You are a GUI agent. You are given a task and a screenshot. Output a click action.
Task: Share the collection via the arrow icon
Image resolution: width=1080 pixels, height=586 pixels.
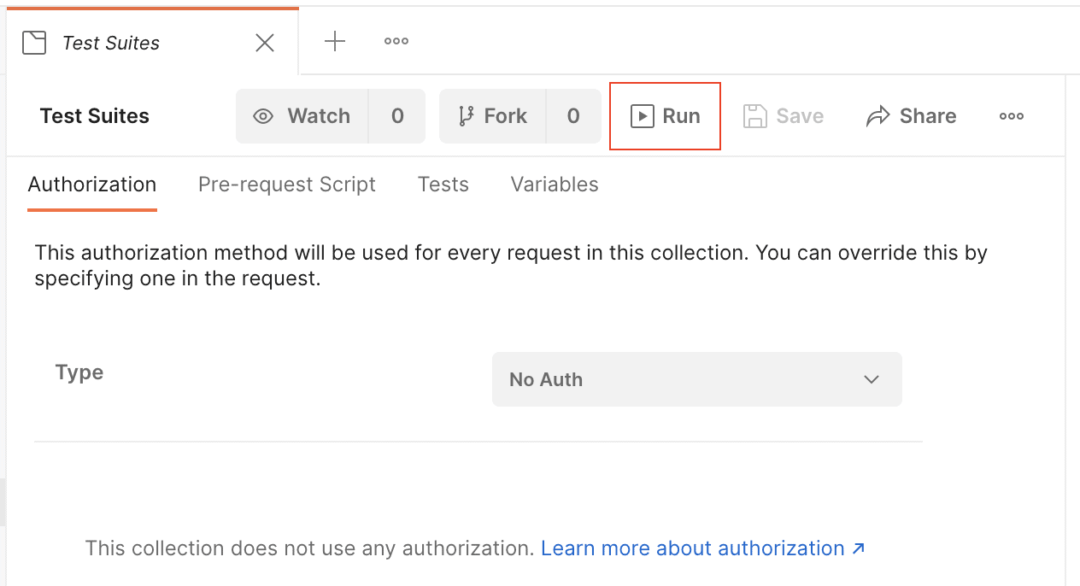(911, 116)
